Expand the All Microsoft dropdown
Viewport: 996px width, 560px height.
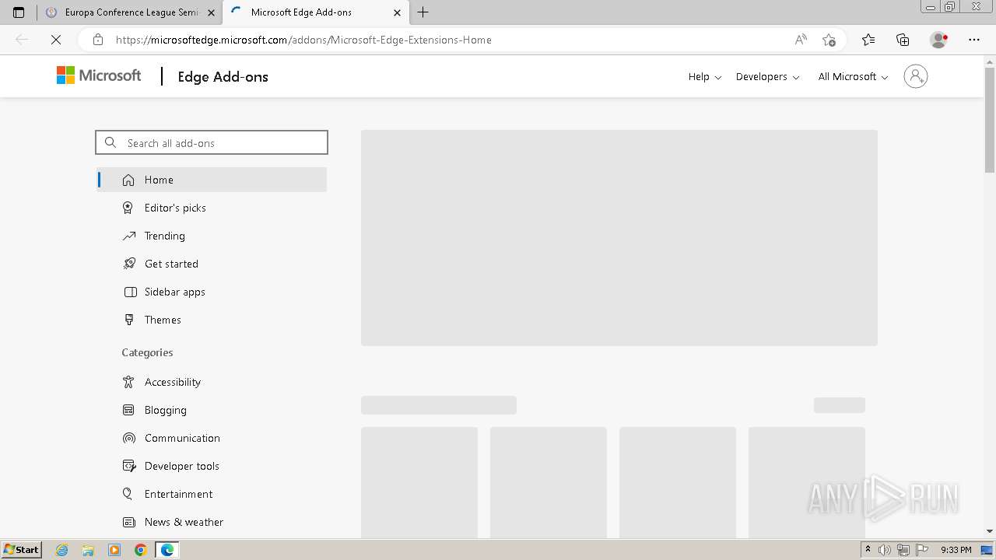(853, 76)
